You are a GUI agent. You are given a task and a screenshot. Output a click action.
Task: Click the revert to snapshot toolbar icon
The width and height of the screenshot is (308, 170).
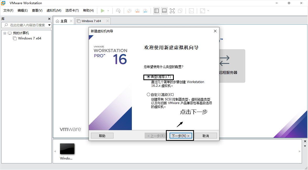pyautogui.click(x=137, y=11)
